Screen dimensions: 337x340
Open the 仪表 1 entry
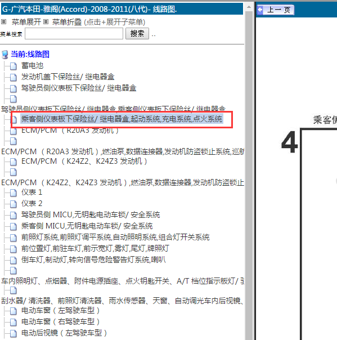click(x=32, y=193)
